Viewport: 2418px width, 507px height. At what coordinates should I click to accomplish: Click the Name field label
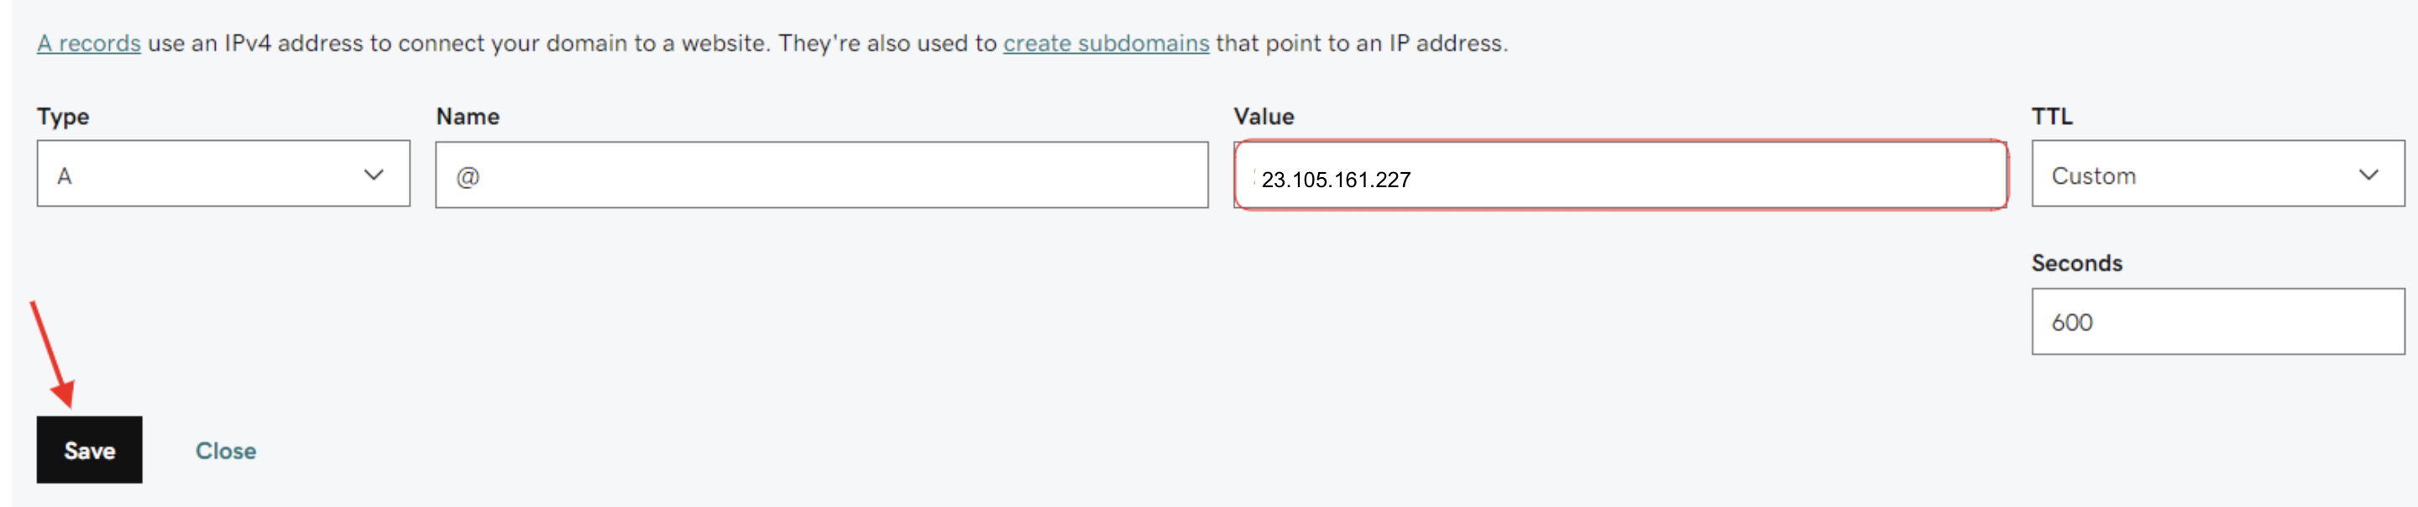tap(468, 117)
